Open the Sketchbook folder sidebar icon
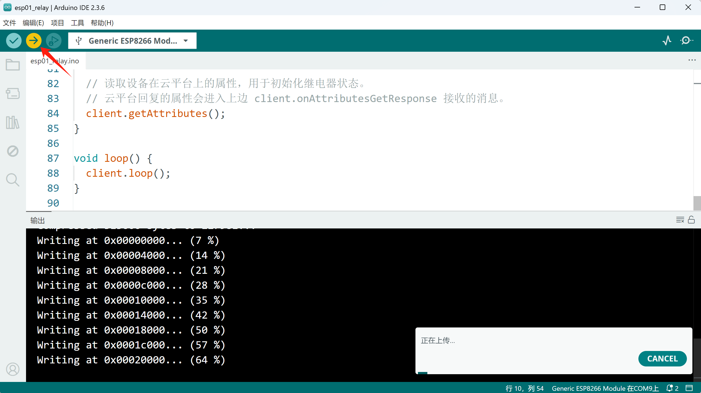 point(13,65)
